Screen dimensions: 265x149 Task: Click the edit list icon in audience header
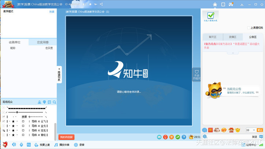click(49, 102)
